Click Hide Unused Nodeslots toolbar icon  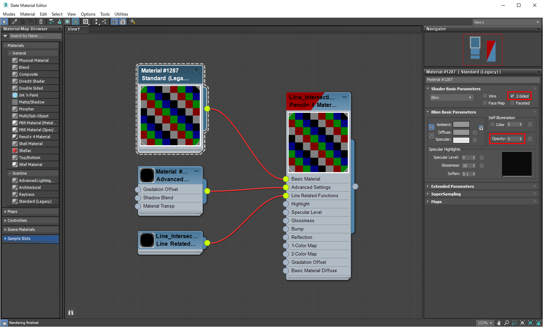point(59,22)
